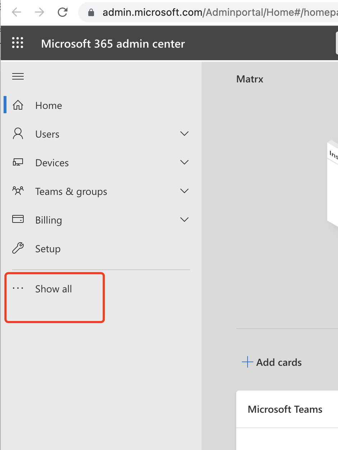This screenshot has width=338, height=450.
Task: Click the Devices monitor icon
Action: 18,162
